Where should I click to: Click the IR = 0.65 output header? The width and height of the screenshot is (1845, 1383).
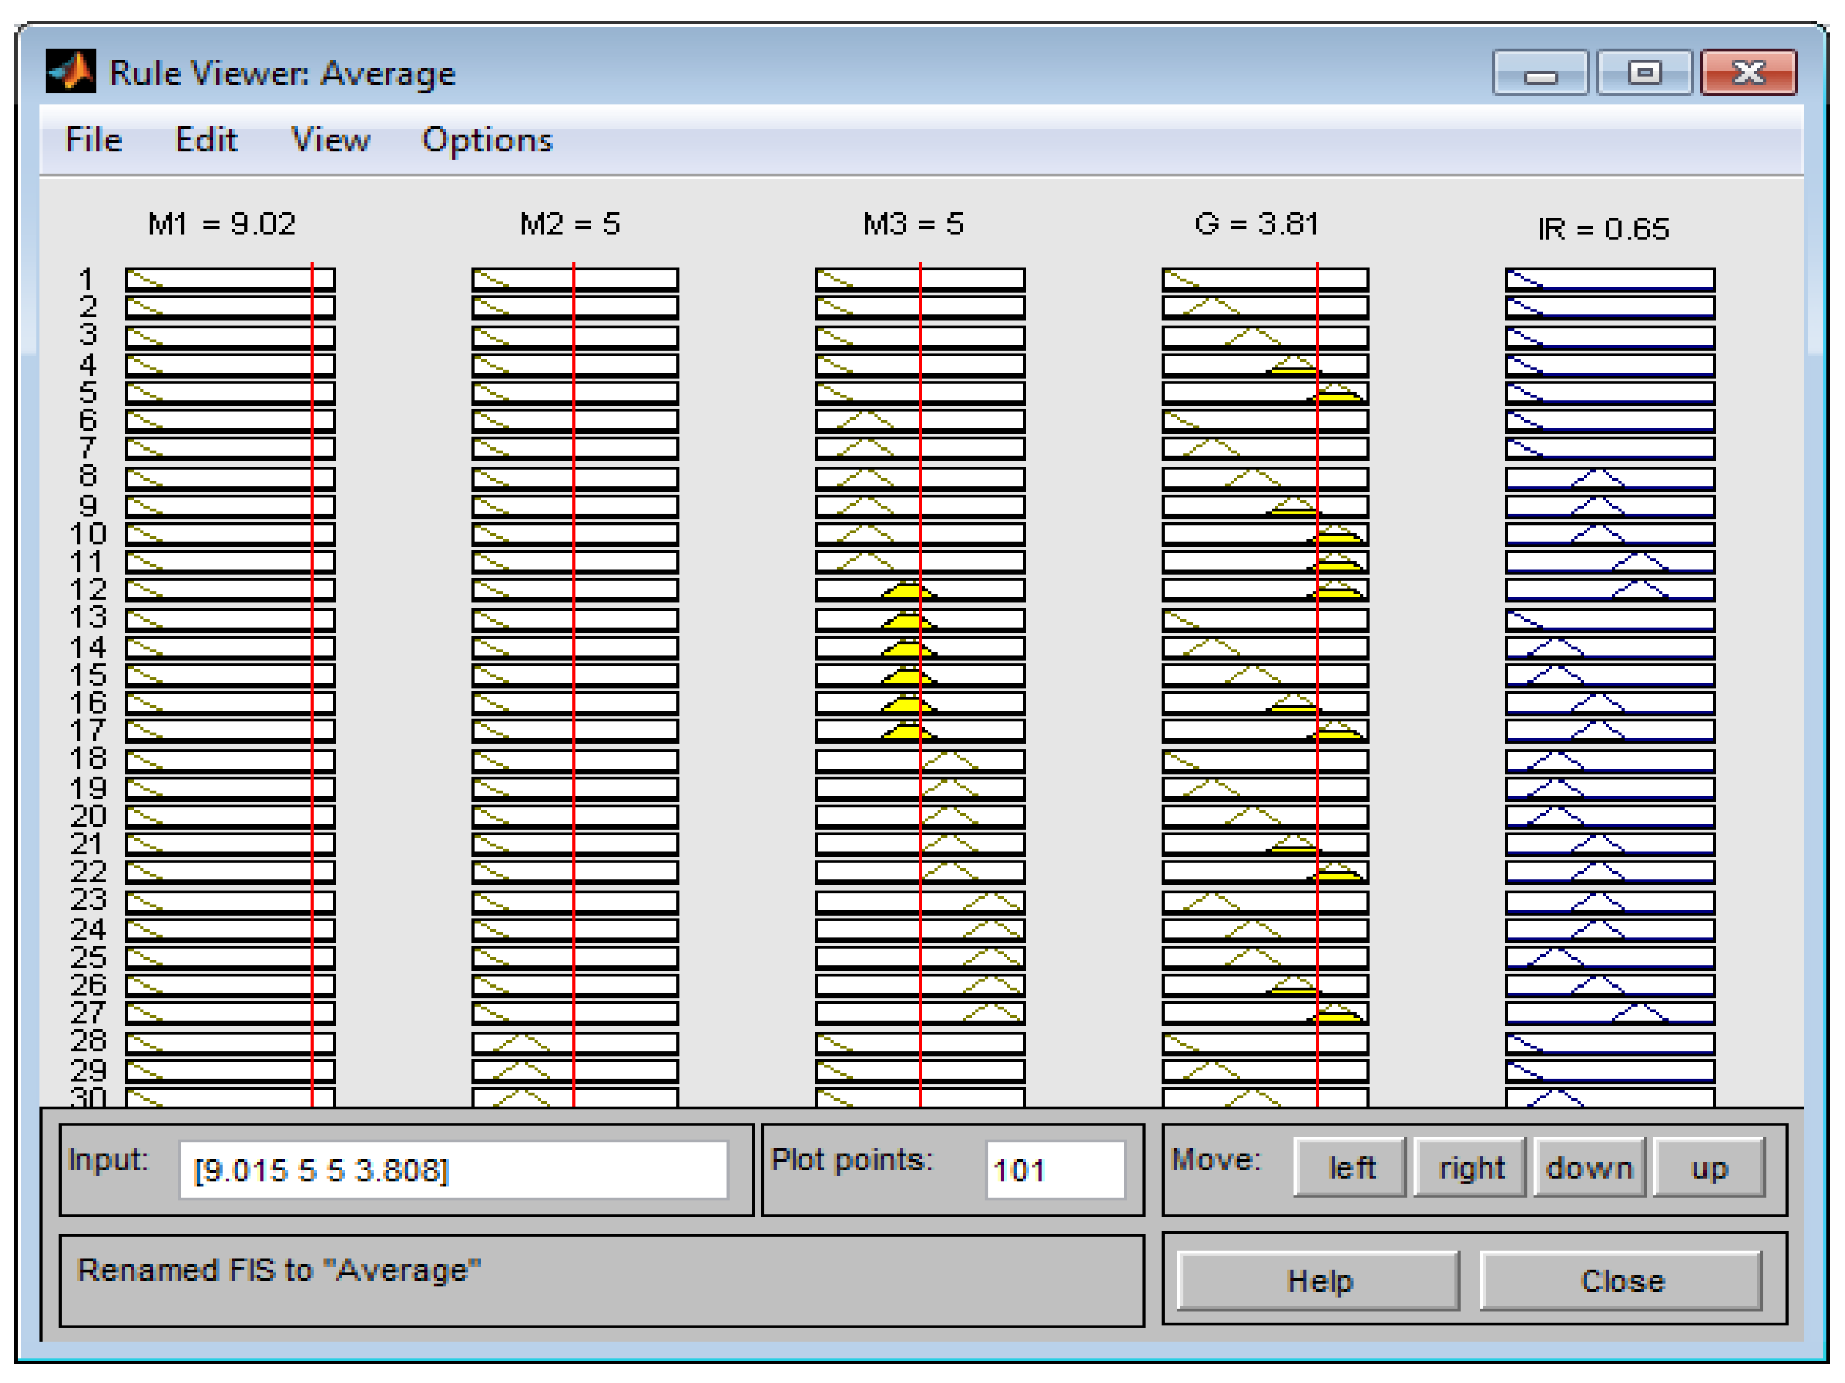pos(1603,229)
